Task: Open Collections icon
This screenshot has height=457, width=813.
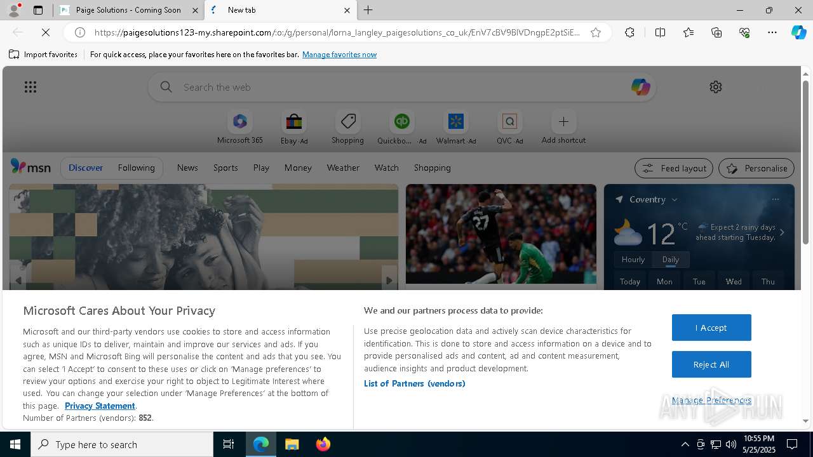Action: point(716,32)
